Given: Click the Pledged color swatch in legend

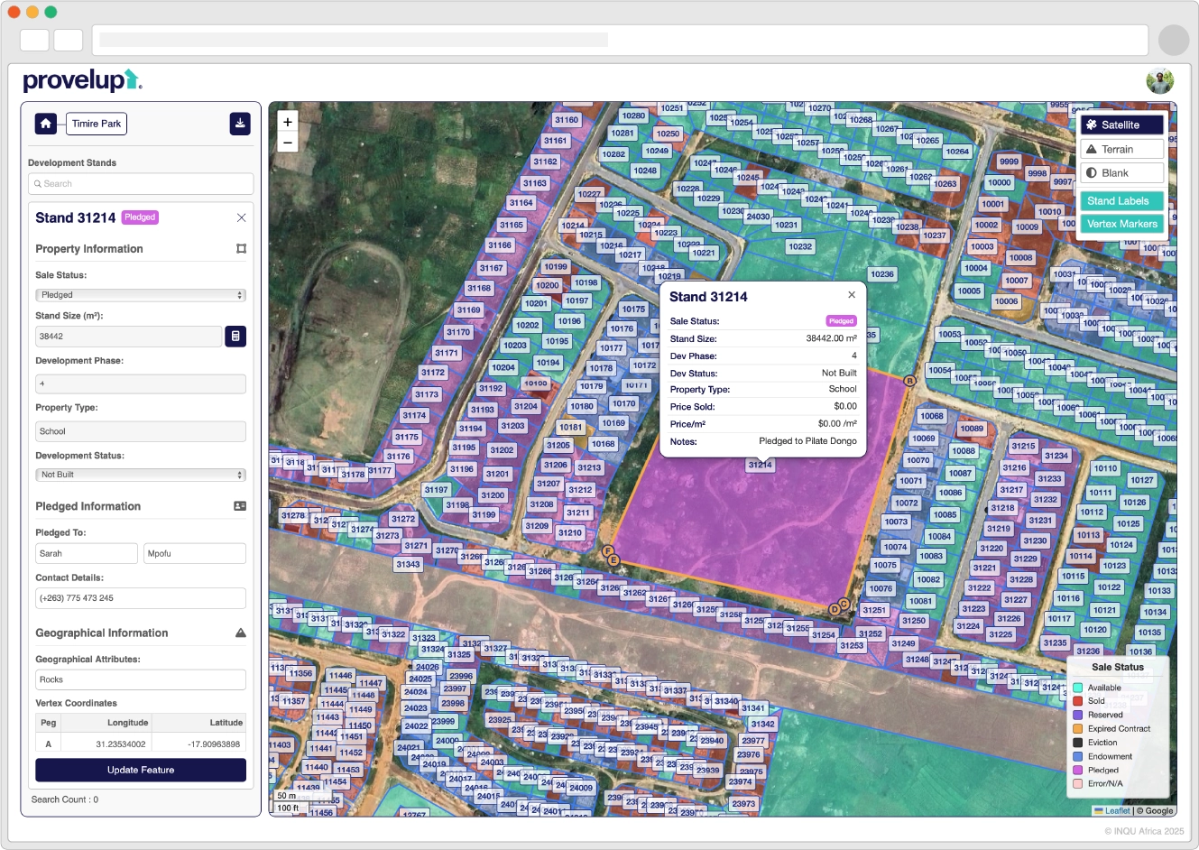Looking at the screenshot, I should point(1077,771).
